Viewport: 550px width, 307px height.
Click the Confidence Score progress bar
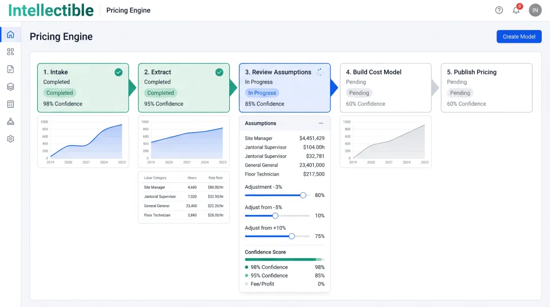[x=285, y=260]
